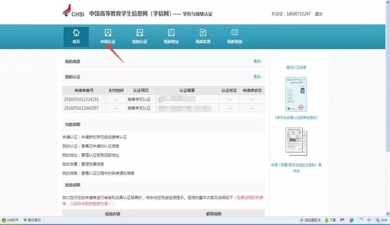
Task: Click the vertical scrollbar thumb
Action: [x=388, y=77]
